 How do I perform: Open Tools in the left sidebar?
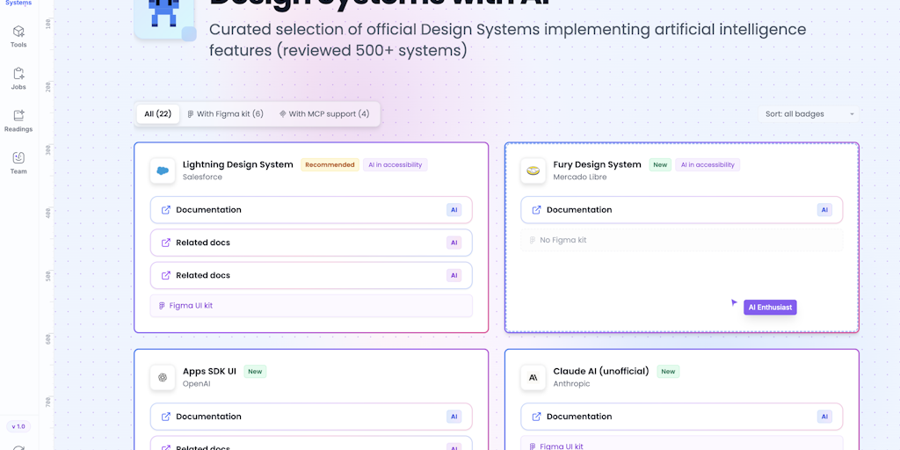[x=18, y=36]
